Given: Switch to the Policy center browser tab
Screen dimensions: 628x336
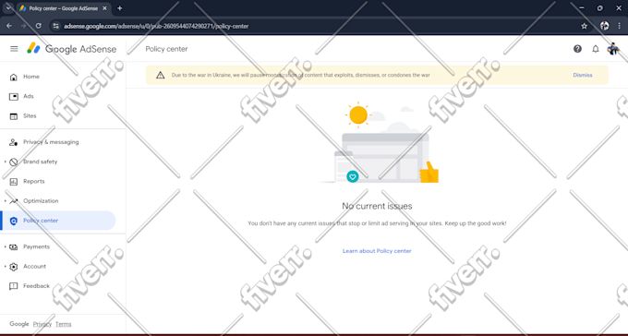Looking at the screenshot, I should tap(64, 8).
